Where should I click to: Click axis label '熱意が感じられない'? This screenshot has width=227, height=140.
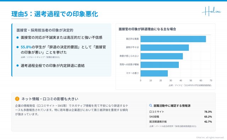click(x=129, y=56)
